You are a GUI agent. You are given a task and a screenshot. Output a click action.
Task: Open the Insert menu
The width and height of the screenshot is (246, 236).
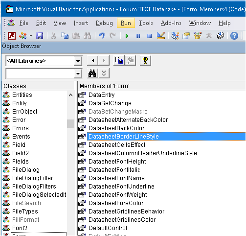pos(81,23)
